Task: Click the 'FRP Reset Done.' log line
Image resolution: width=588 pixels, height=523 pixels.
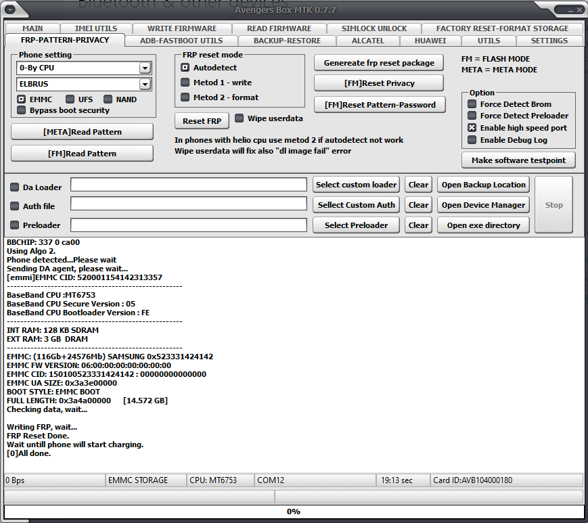Action: tap(38, 436)
